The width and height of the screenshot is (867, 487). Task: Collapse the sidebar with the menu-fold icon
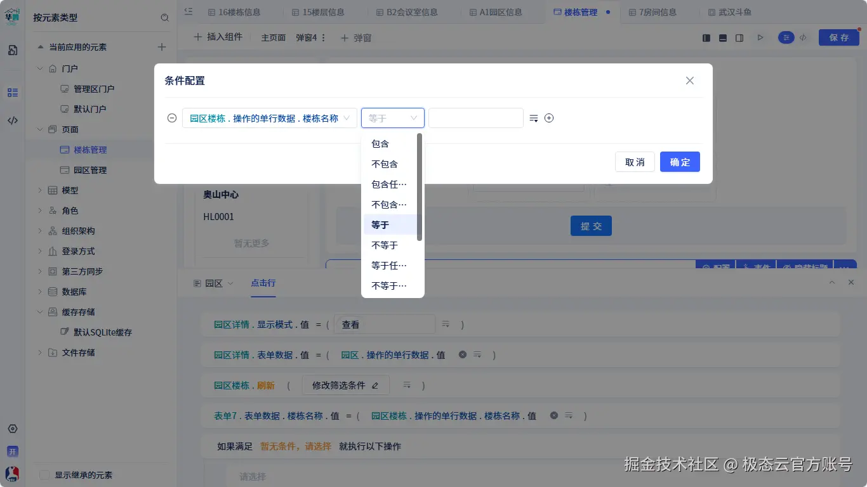(189, 11)
